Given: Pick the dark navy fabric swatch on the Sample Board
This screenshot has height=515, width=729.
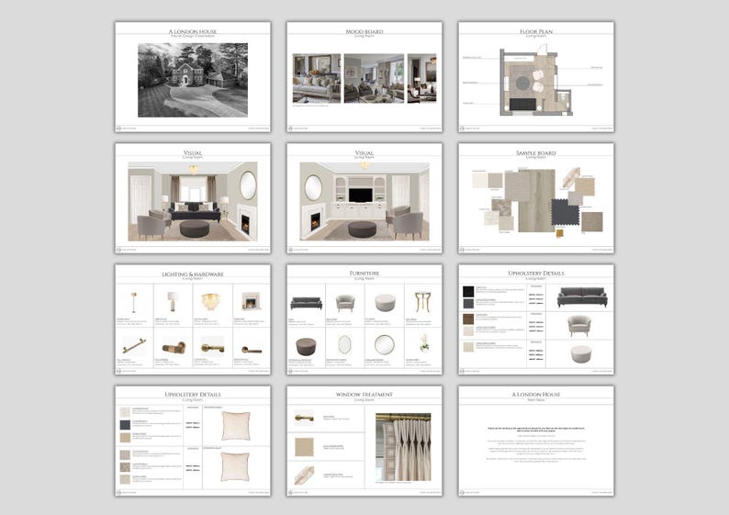Looking at the screenshot, I should tap(566, 213).
